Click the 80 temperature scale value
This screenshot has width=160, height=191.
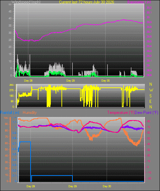click(x=149, y=121)
